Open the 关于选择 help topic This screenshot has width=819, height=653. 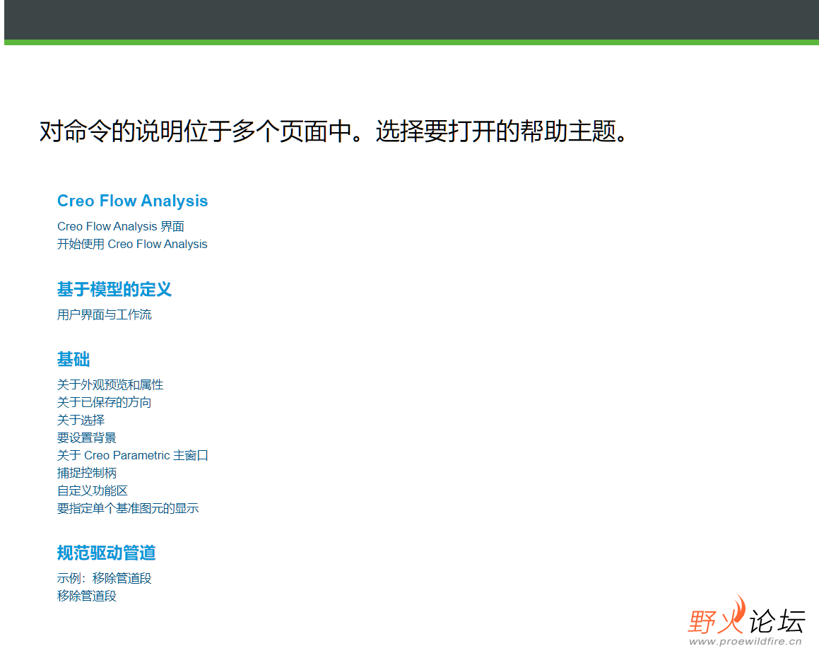pos(81,420)
